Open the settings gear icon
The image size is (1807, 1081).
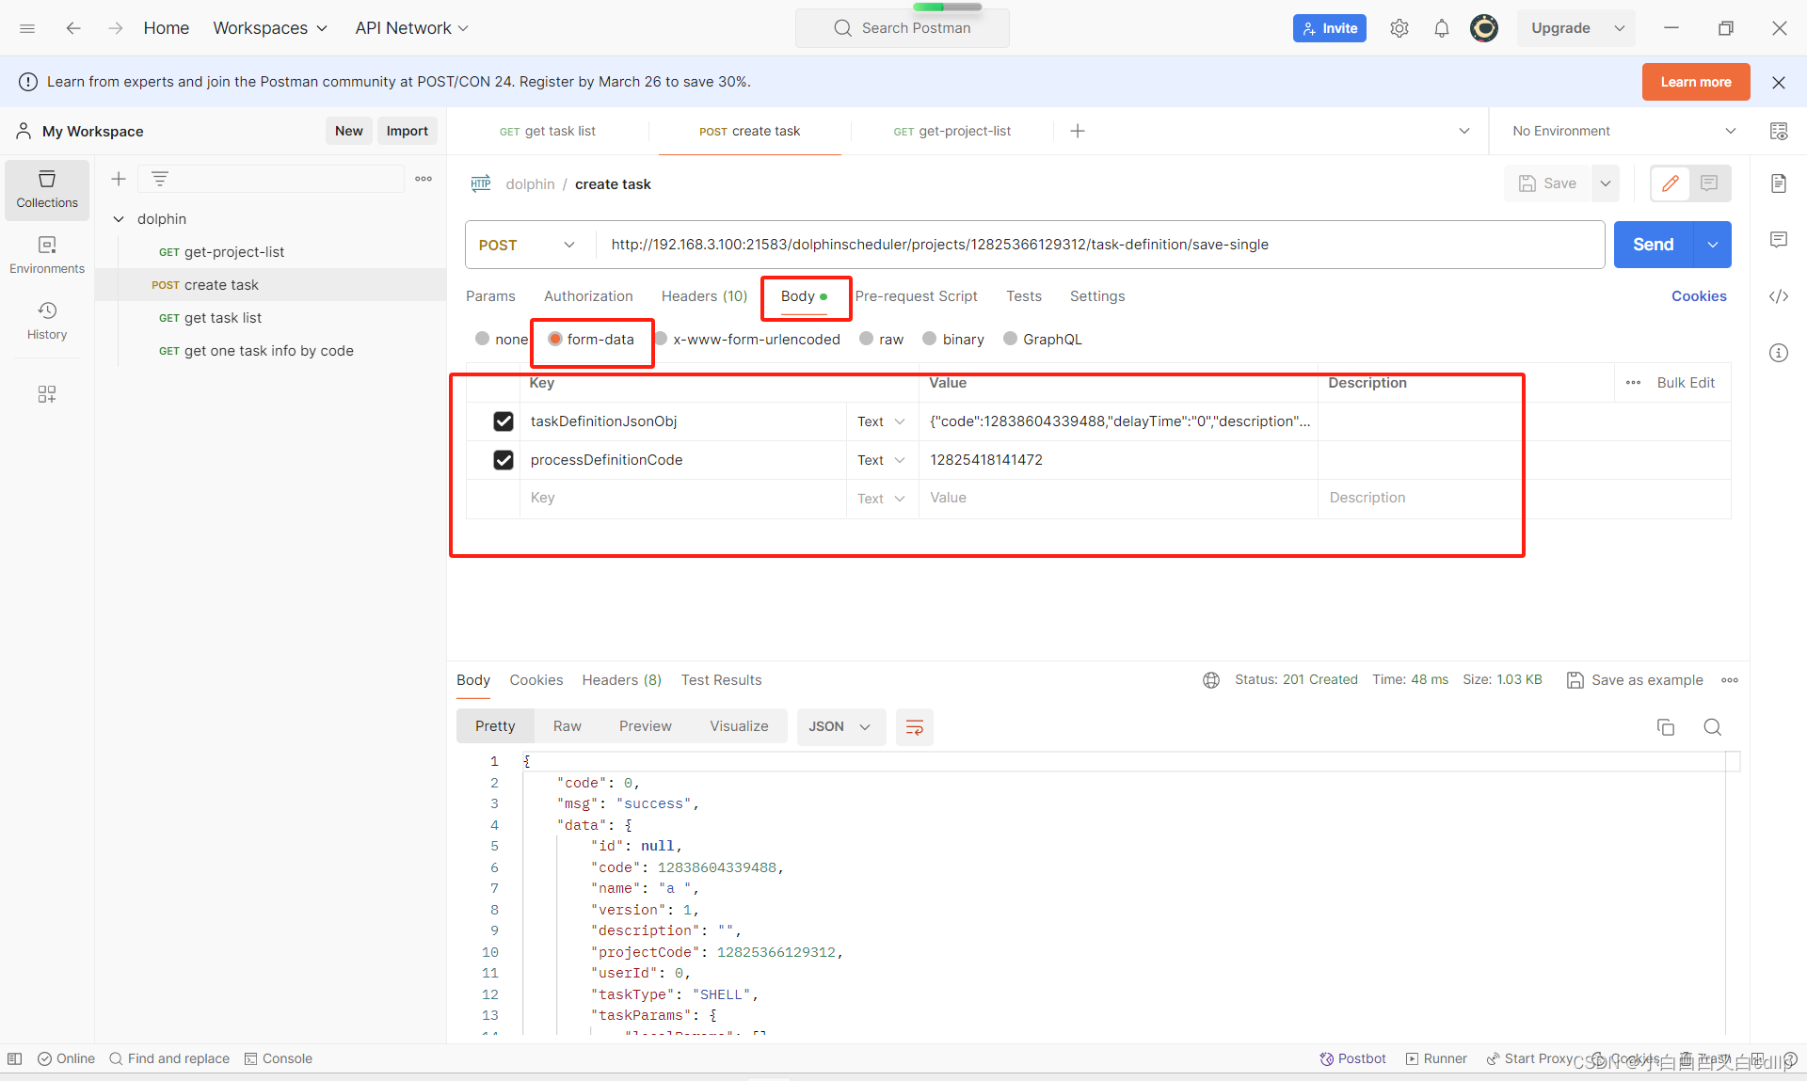coord(1399,28)
